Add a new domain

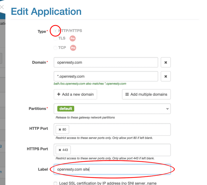75,94
